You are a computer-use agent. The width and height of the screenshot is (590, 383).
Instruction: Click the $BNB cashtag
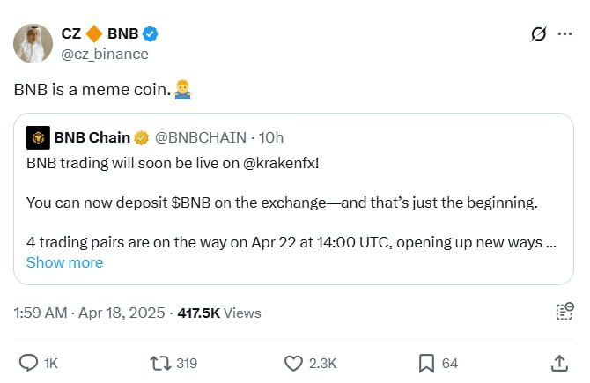191,203
